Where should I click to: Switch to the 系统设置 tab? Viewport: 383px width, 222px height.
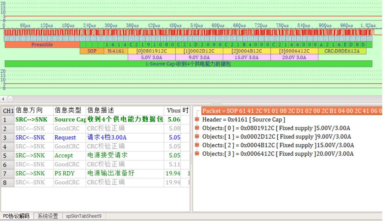48,216
